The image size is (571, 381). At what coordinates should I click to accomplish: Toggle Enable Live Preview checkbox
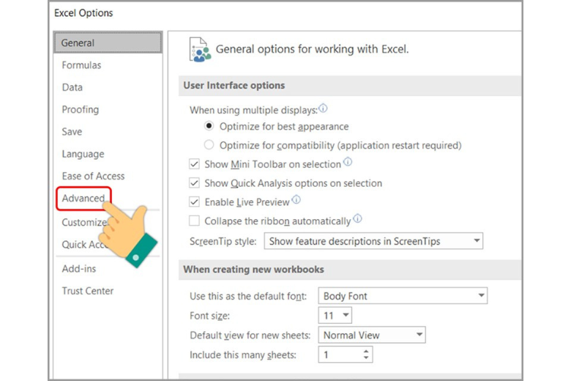coord(194,202)
